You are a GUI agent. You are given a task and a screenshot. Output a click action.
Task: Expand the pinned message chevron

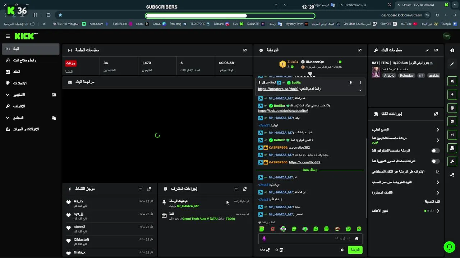[360, 90]
